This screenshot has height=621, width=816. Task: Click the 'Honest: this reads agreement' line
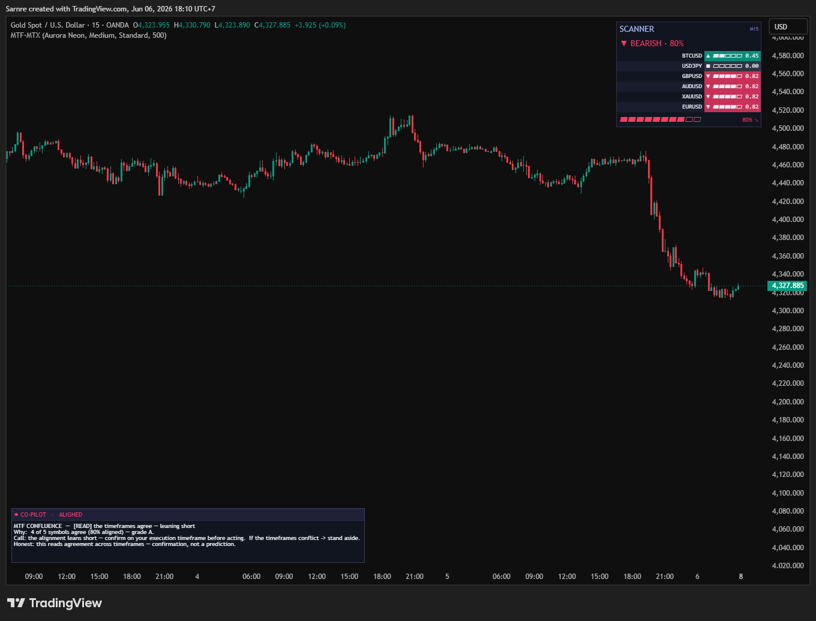point(124,544)
